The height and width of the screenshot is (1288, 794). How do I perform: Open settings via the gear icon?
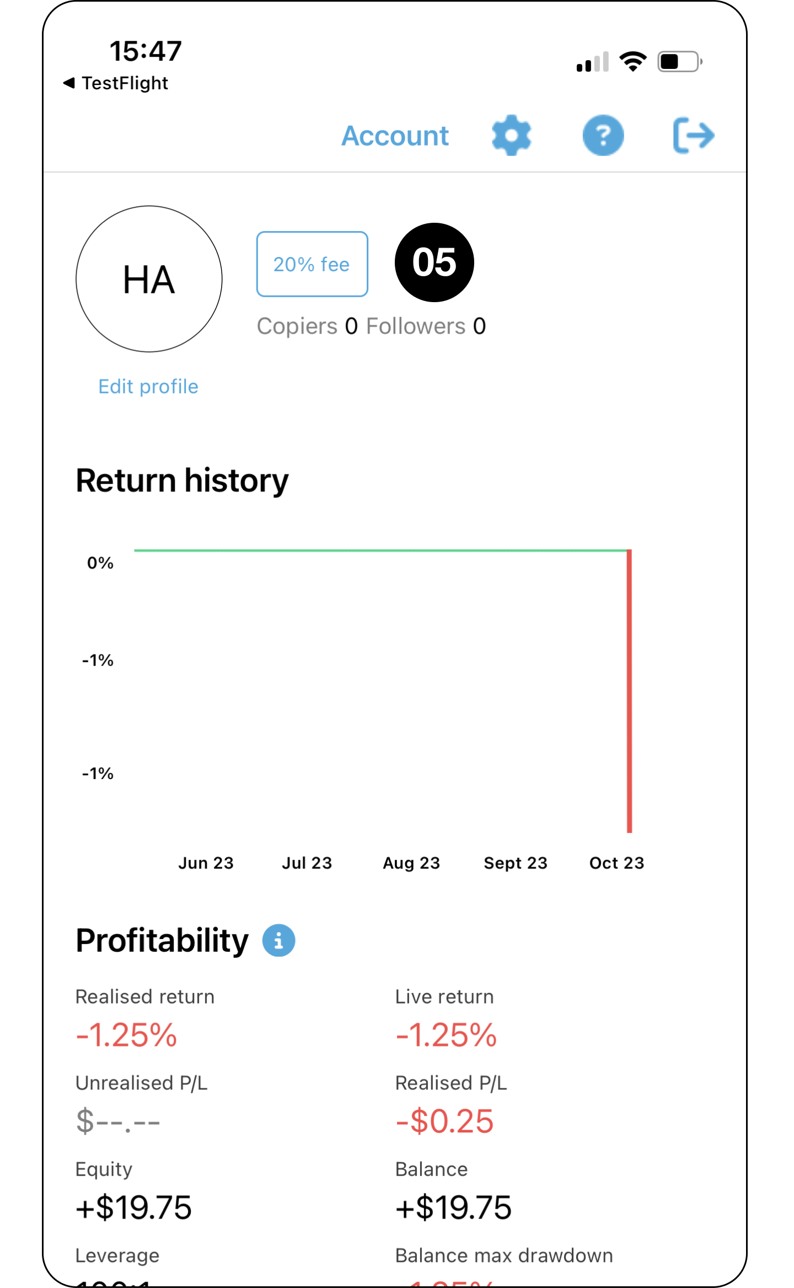point(511,136)
